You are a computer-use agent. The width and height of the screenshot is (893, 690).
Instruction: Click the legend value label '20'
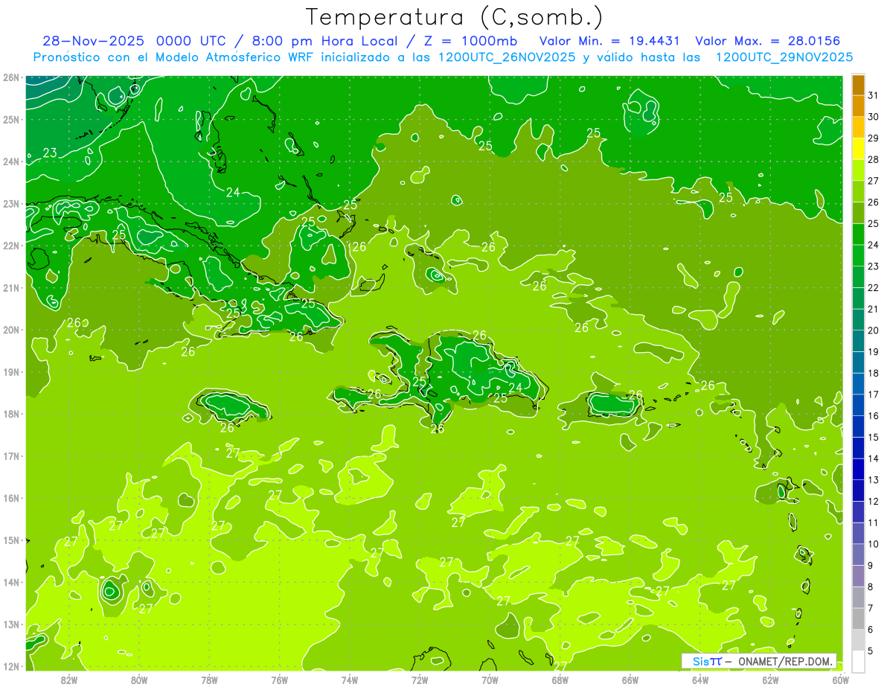click(x=874, y=330)
